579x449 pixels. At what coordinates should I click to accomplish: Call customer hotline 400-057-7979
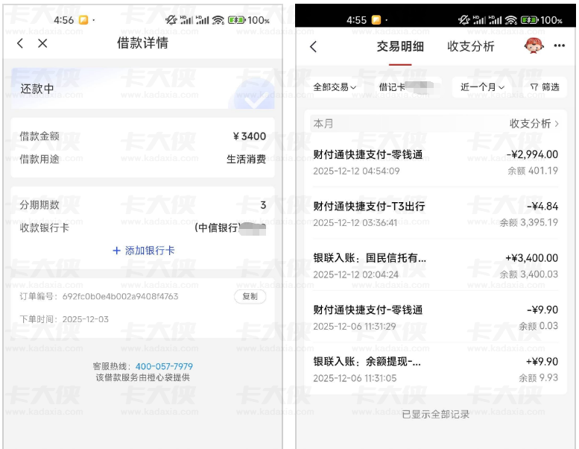[164, 366]
